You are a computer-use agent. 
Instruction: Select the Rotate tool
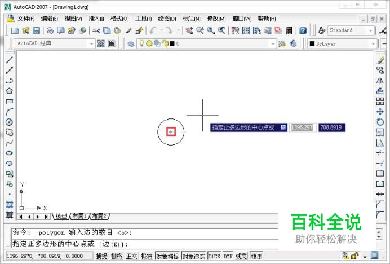[x=380, y=122]
